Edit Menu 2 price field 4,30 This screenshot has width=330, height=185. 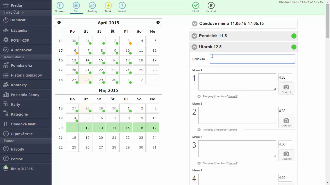click(x=285, y=111)
